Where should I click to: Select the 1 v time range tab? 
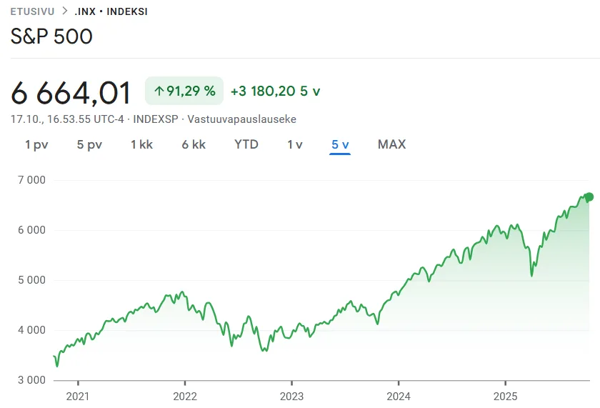pyautogui.click(x=295, y=144)
